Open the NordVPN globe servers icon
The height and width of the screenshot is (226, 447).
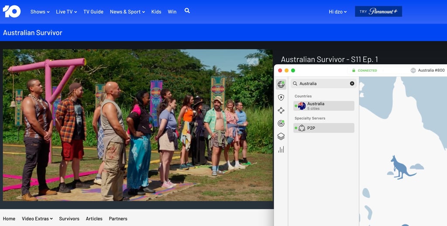tap(281, 84)
